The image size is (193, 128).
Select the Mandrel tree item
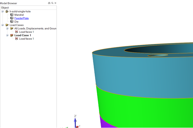pos(19,15)
